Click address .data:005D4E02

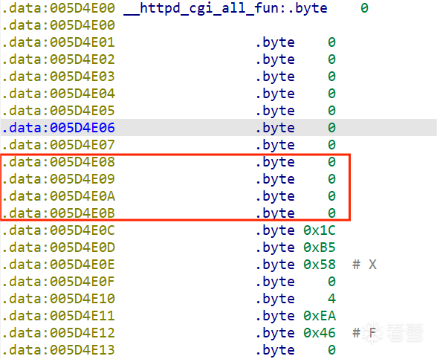[59, 59]
